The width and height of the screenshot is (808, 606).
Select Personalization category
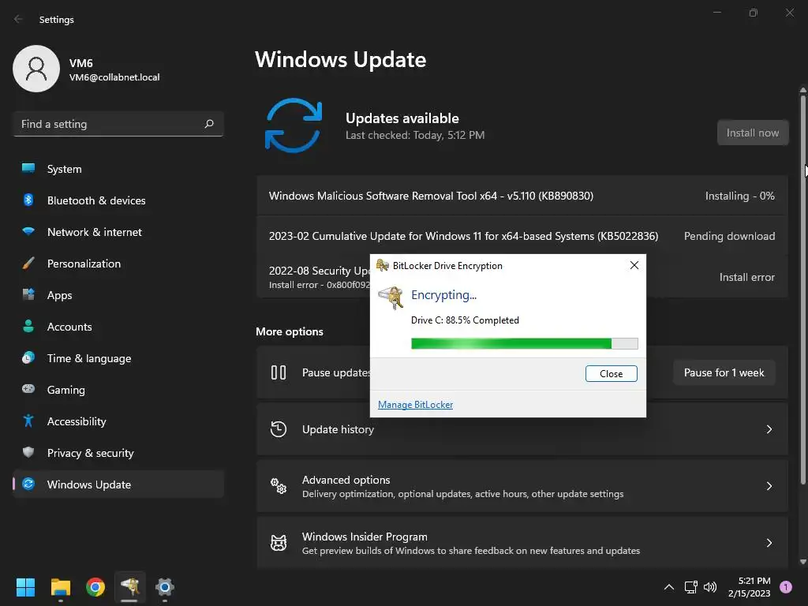(x=118, y=264)
